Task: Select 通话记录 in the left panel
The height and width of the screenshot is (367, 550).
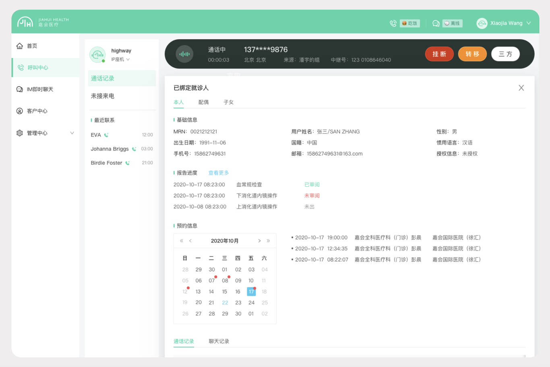Action: point(122,79)
